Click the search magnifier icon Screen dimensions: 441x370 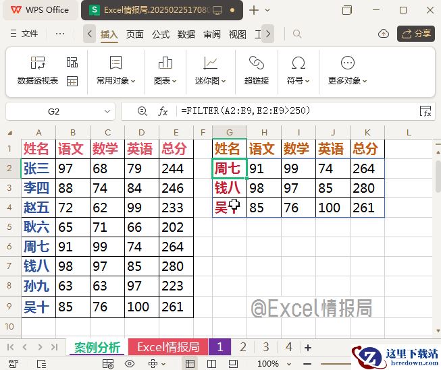click(x=297, y=34)
